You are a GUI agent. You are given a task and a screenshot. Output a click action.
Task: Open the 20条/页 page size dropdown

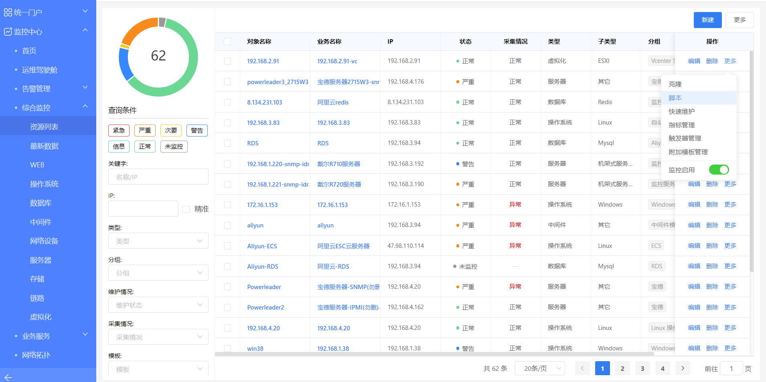point(540,368)
